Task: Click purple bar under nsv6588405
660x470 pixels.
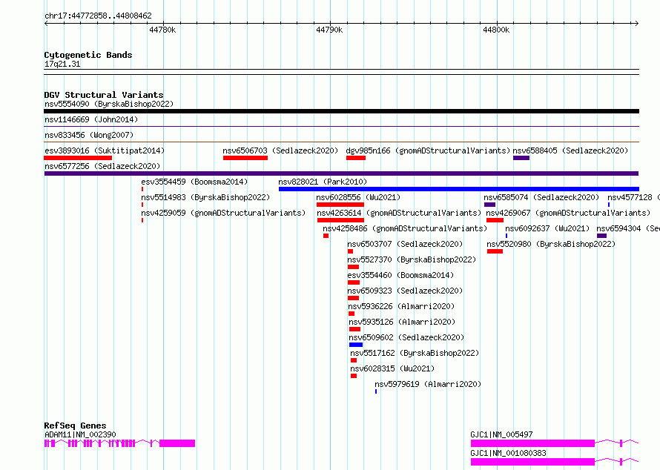Action: [x=521, y=158]
